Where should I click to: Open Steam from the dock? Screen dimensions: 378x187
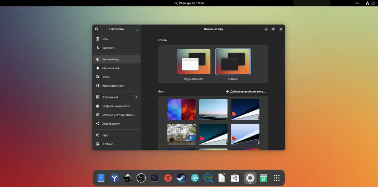click(x=181, y=178)
